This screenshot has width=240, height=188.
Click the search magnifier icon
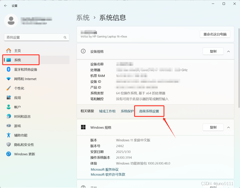(65, 37)
